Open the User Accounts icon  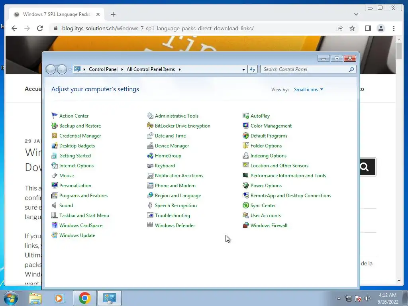tap(245, 216)
